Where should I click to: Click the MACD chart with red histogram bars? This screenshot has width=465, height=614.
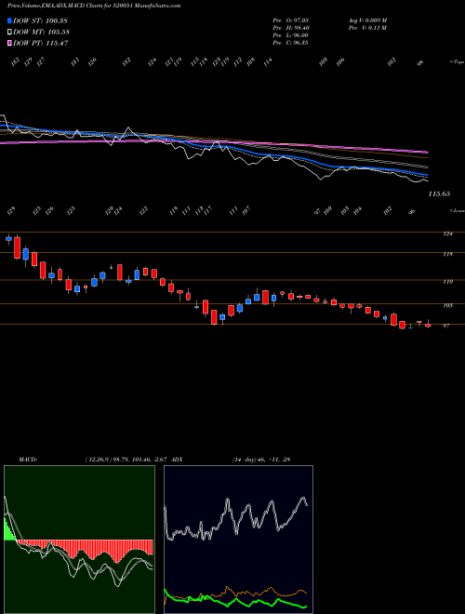click(x=79, y=540)
